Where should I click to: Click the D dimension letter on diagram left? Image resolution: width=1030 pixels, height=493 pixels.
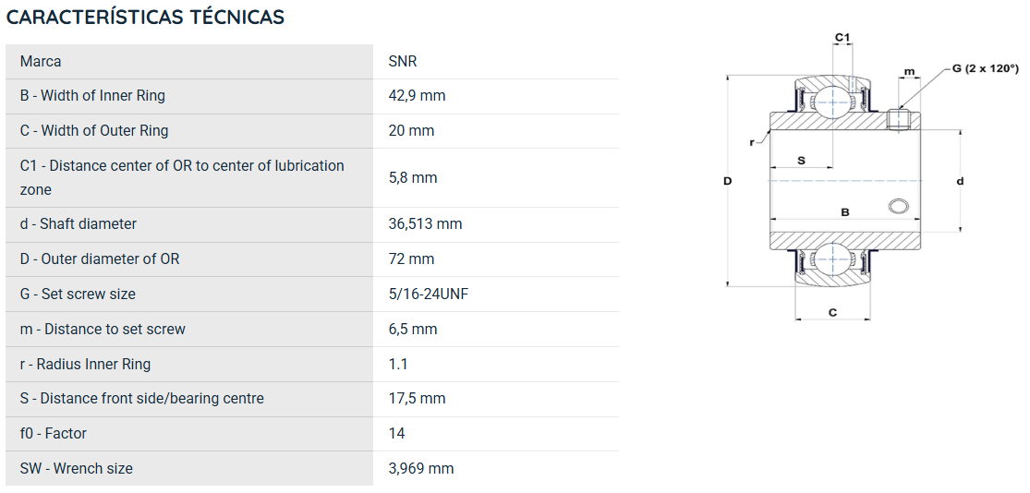pos(727,181)
